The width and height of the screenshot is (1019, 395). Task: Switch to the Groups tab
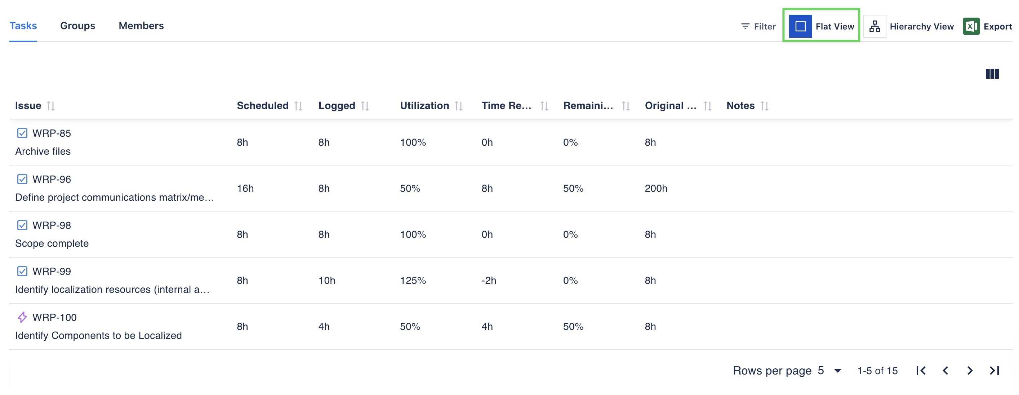pos(77,26)
